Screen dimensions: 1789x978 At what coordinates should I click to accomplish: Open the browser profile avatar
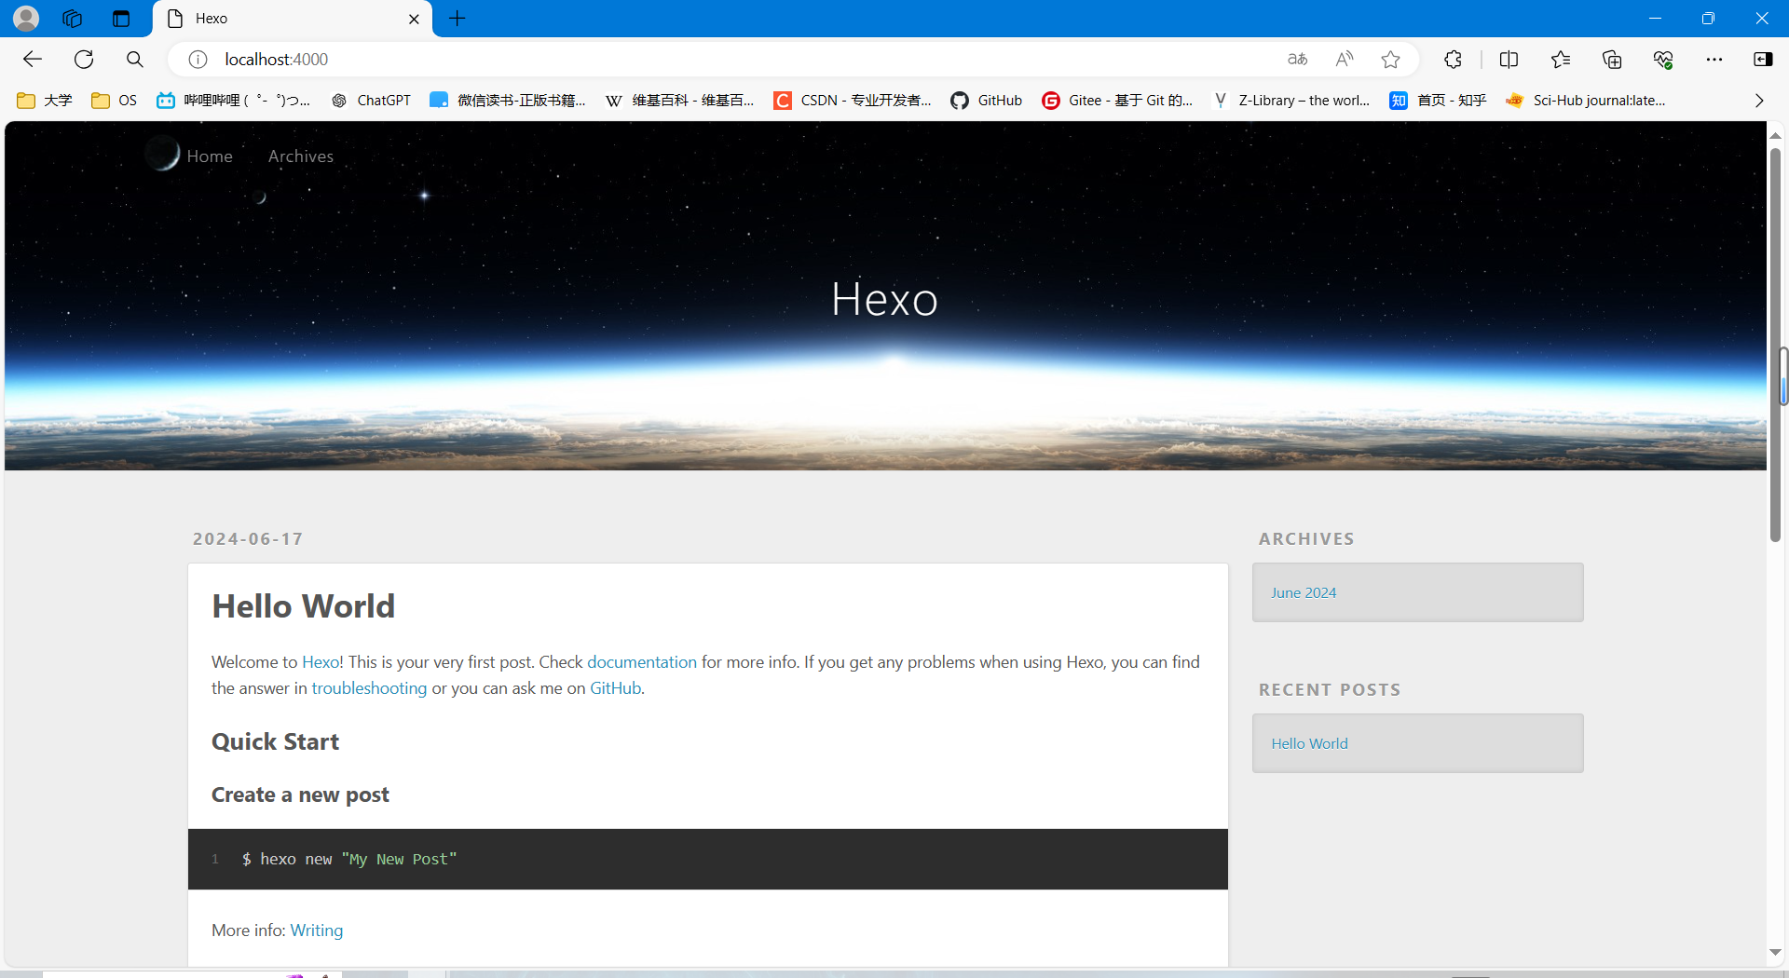point(26,18)
